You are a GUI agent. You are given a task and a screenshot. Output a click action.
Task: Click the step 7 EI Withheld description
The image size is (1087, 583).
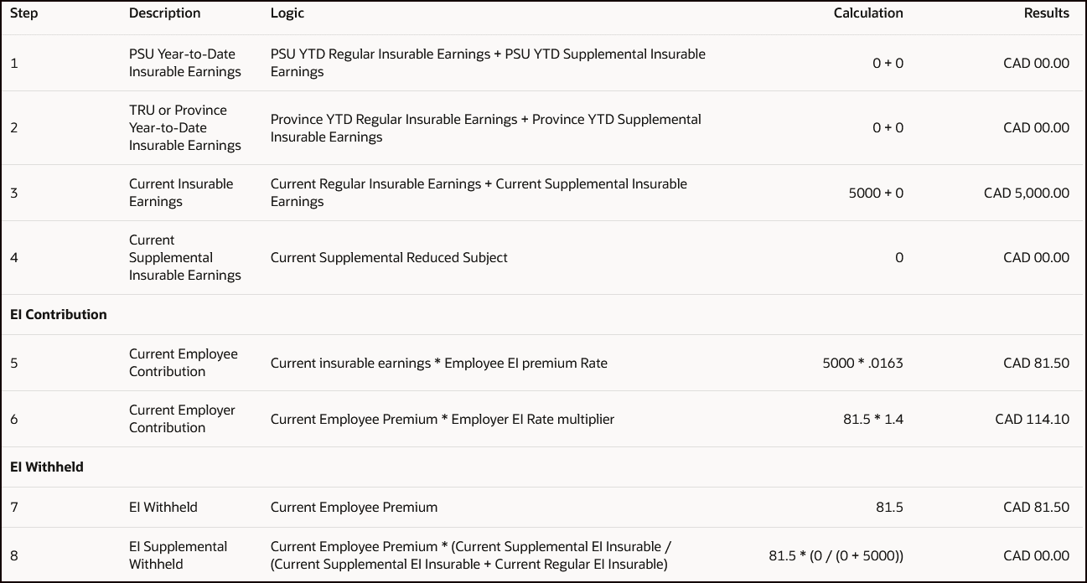[163, 507]
